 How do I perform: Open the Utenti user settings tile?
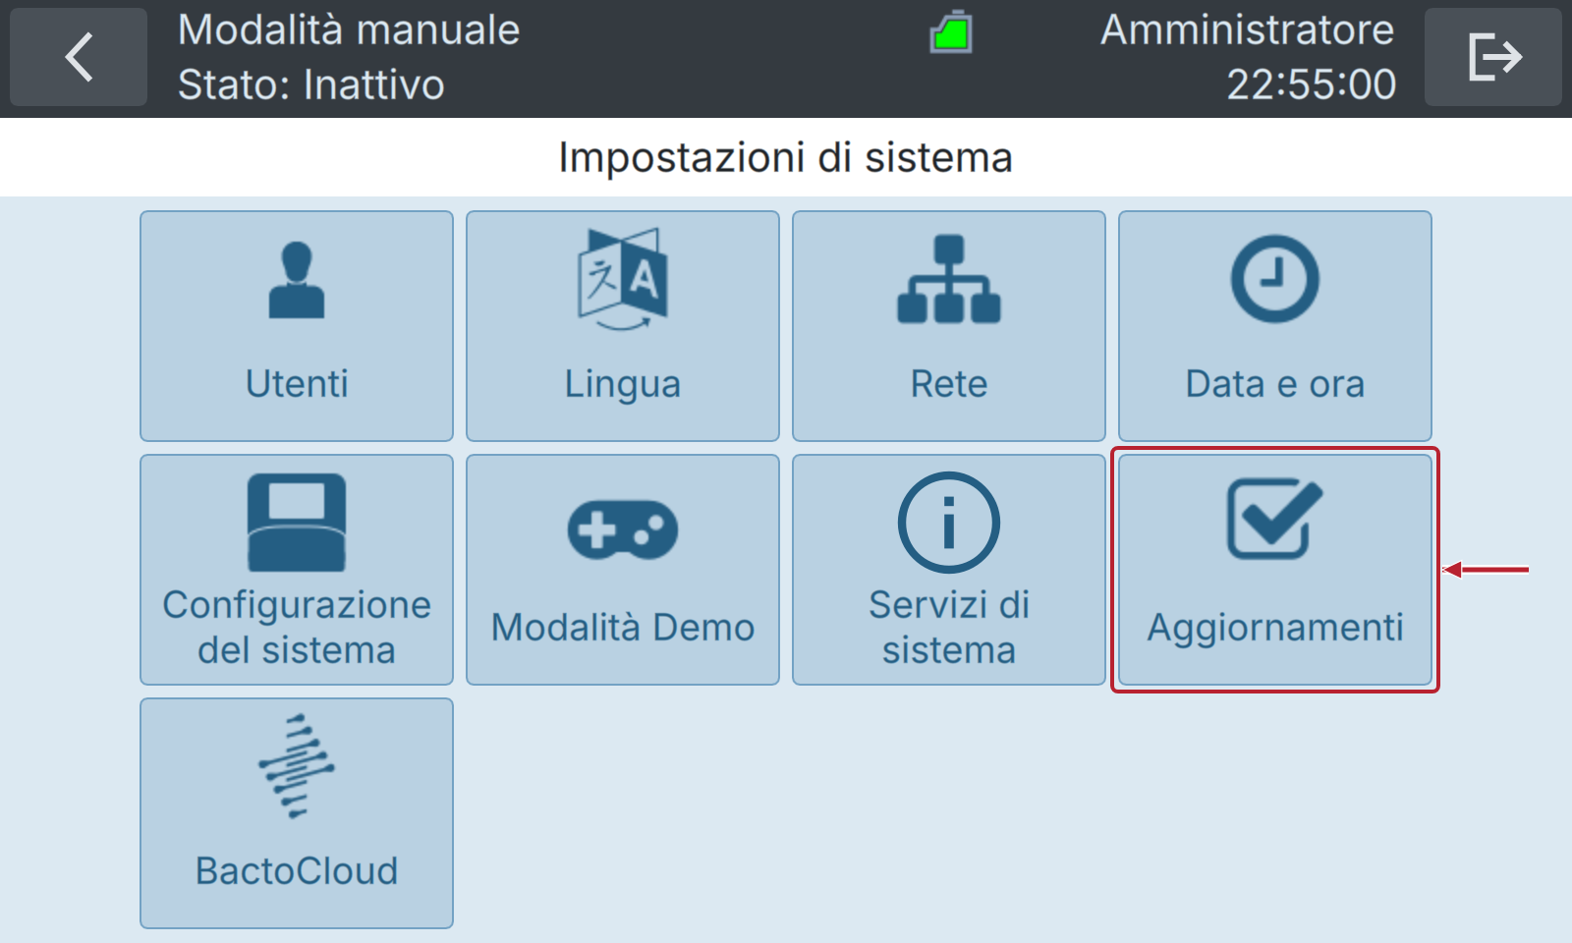pyautogui.click(x=297, y=326)
